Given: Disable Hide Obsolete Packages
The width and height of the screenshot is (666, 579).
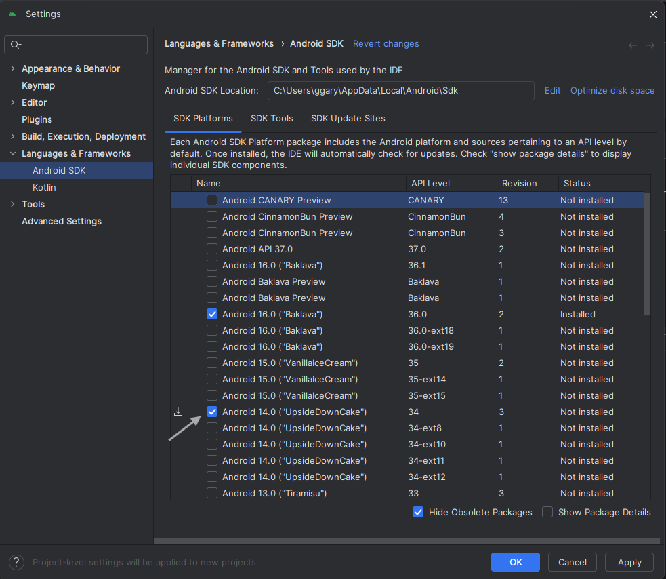Looking at the screenshot, I should [418, 512].
